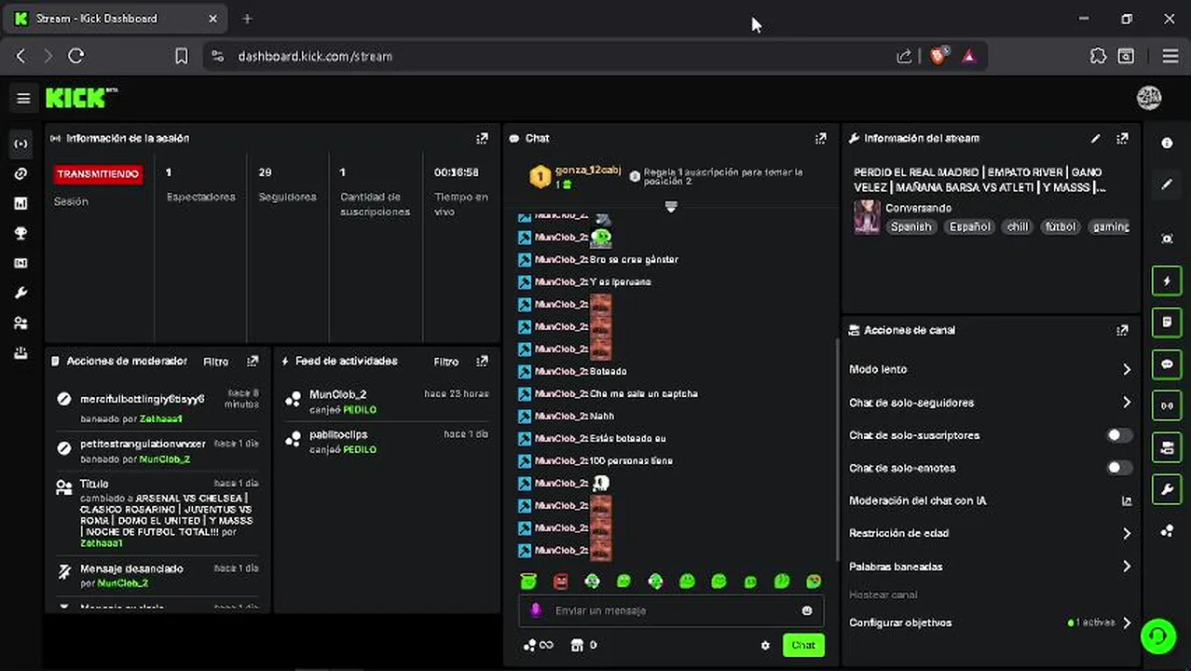Pop out the Acciones de moderador panel
The width and height of the screenshot is (1191, 671).
[x=253, y=361]
